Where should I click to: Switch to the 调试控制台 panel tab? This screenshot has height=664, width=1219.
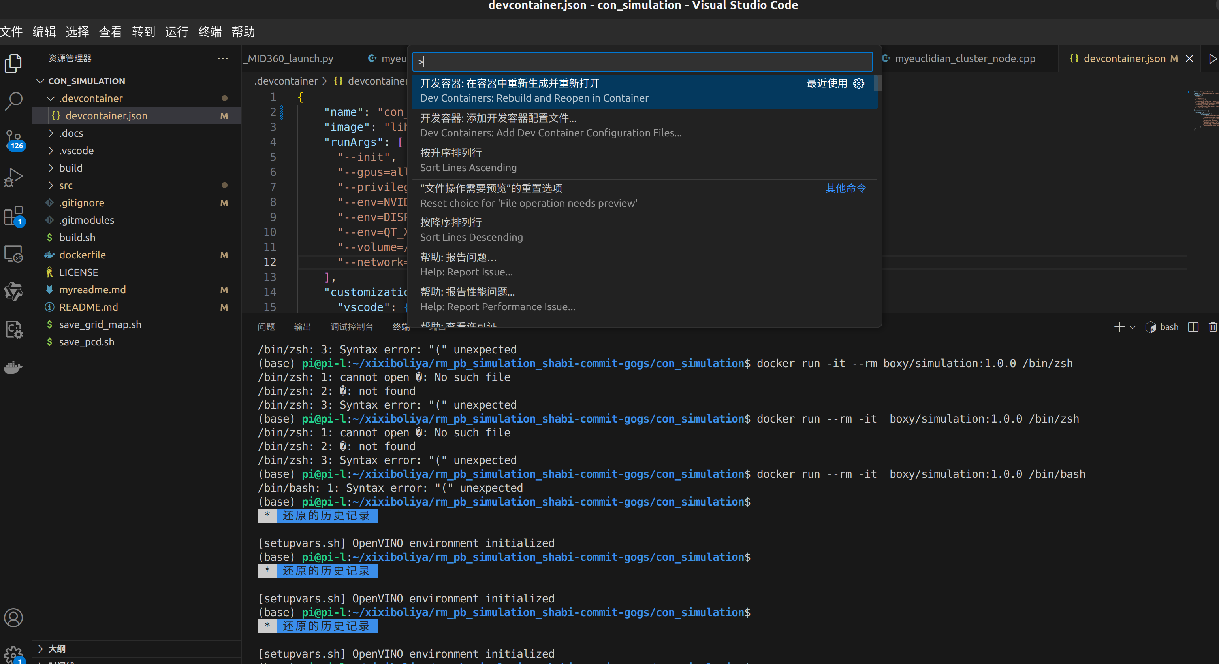tap(351, 327)
